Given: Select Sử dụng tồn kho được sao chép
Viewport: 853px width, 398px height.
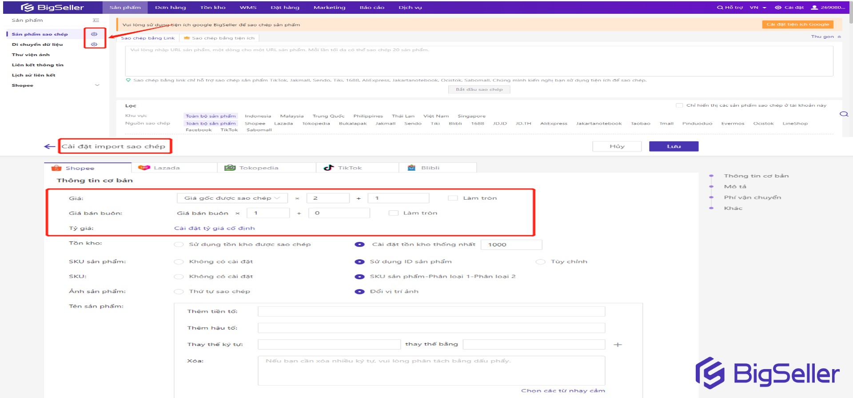Looking at the screenshot, I should (x=179, y=245).
